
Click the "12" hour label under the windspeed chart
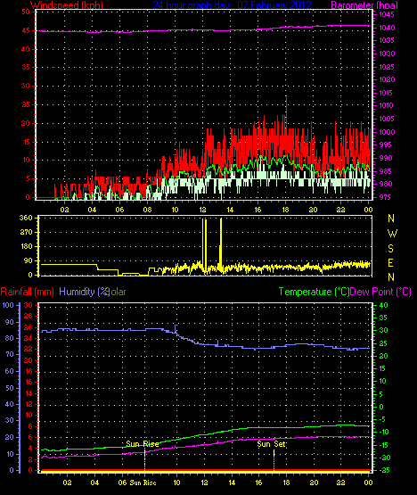click(x=202, y=210)
